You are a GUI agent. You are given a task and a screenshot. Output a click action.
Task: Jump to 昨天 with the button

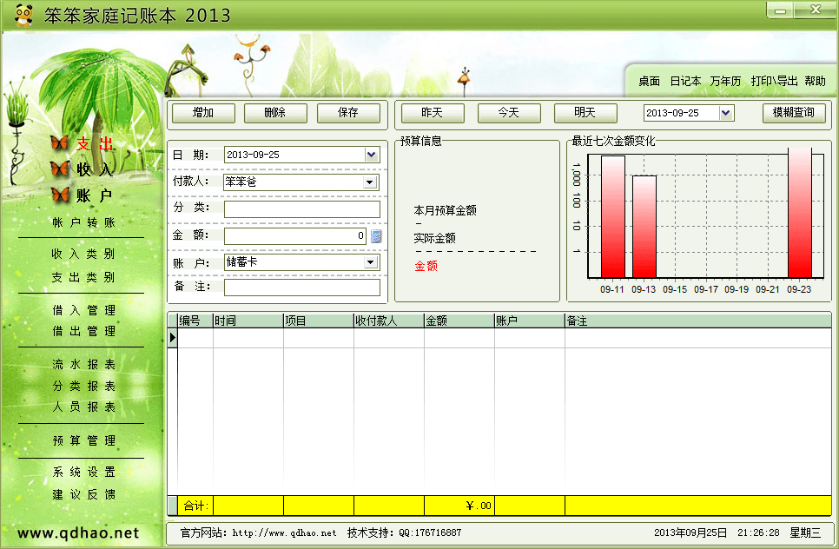click(432, 113)
